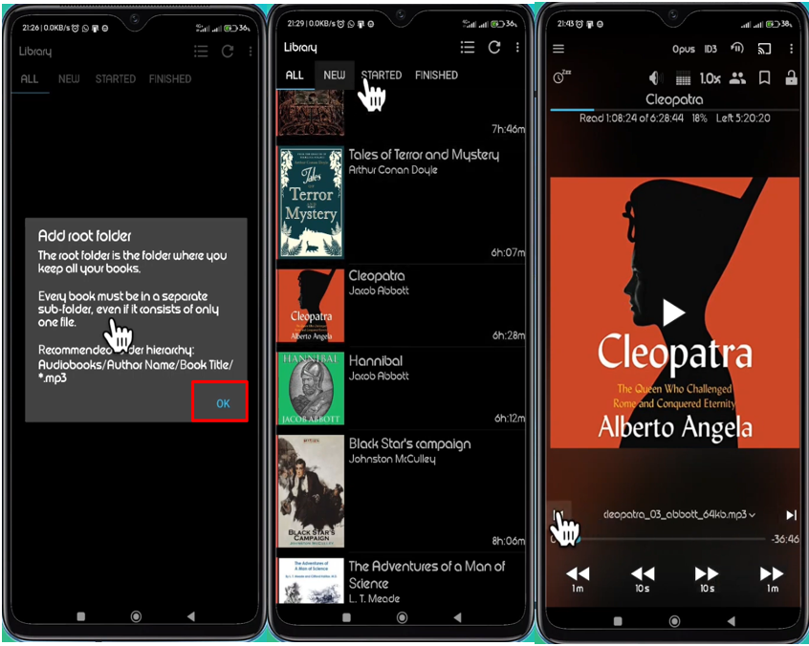
Task: Click the book progress bar under the Cleopatra title
Action: pos(674,110)
